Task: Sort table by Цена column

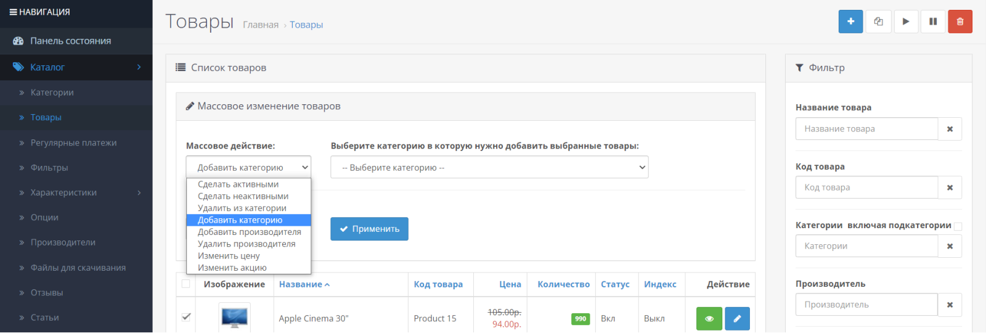Action: (510, 284)
